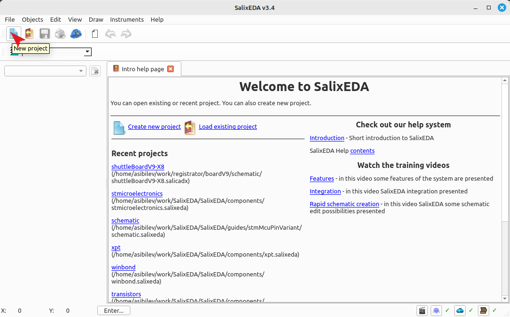Click the X coordinate value in status bar
510x317 pixels.
19,311
